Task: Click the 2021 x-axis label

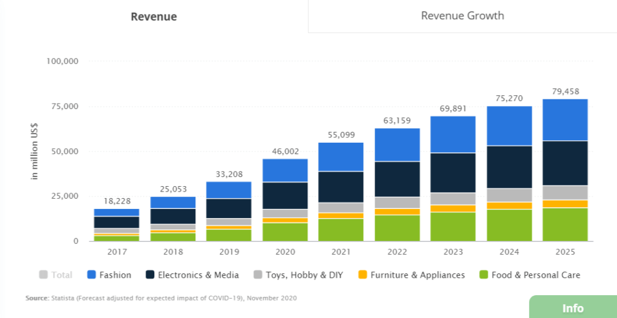Action: pyautogui.click(x=341, y=252)
